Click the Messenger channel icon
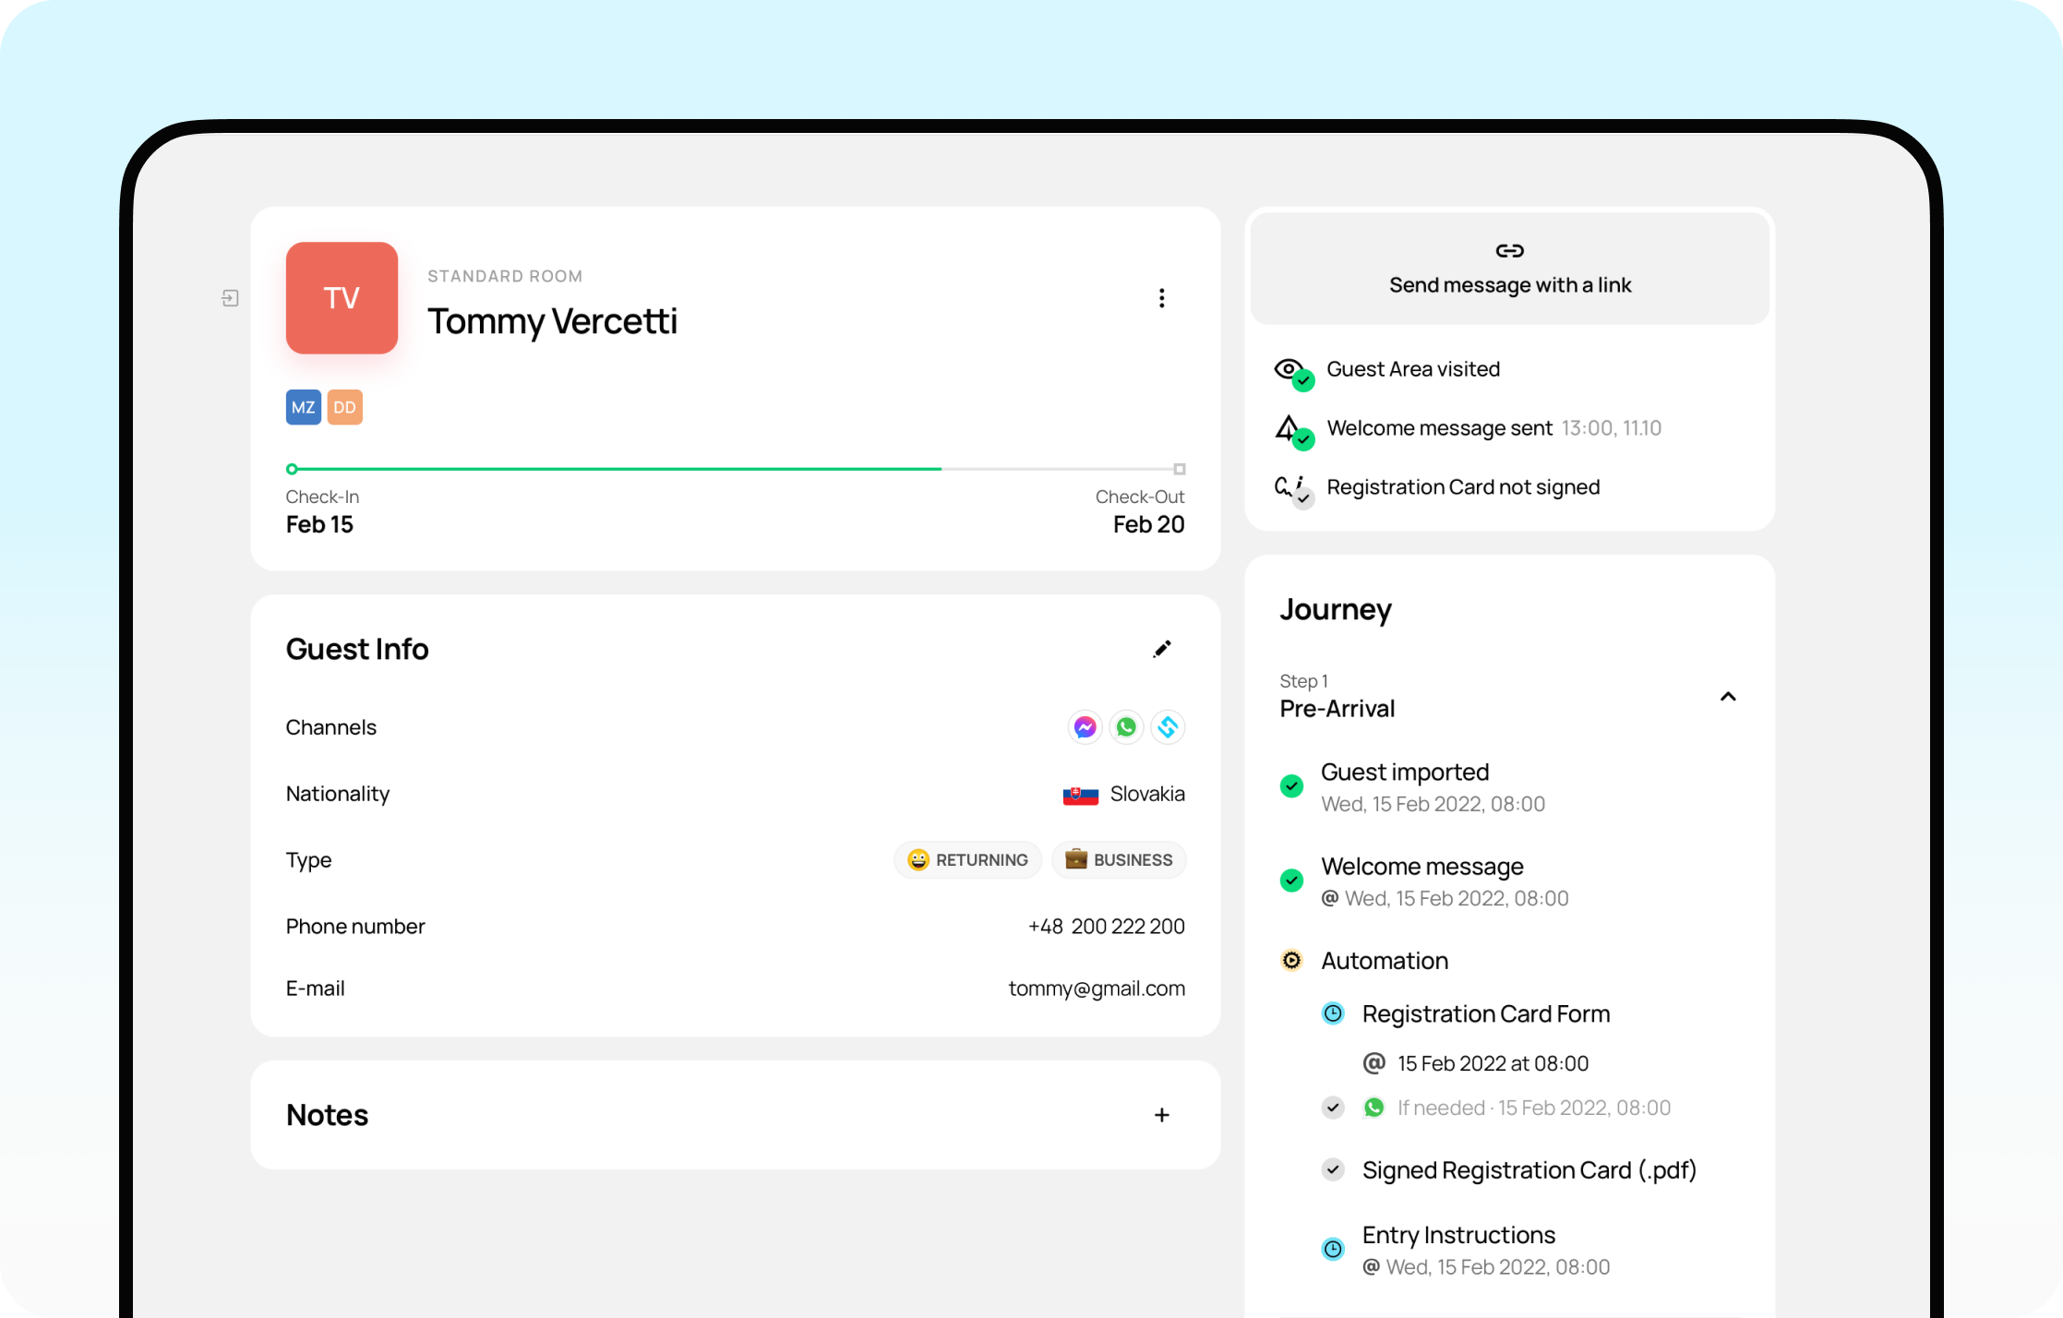This screenshot has height=1318, width=2063. [x=1085, y=727]
